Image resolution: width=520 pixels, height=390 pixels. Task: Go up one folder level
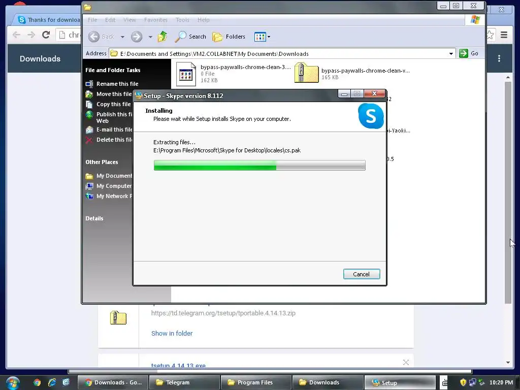[162, 37]
